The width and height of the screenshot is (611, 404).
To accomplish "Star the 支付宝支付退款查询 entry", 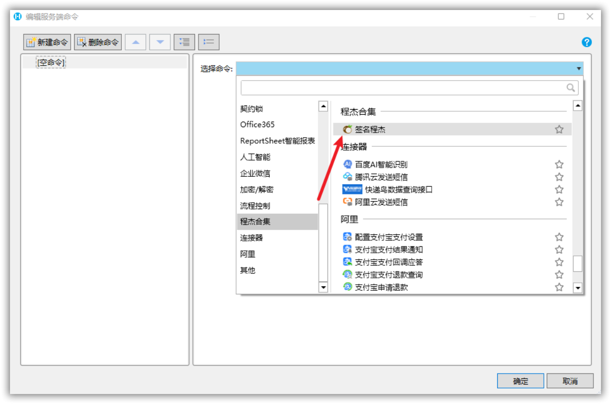I will [x=559, y=274].
